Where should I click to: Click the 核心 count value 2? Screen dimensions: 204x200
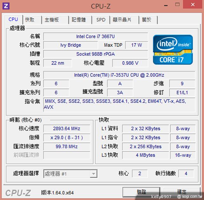140,173
